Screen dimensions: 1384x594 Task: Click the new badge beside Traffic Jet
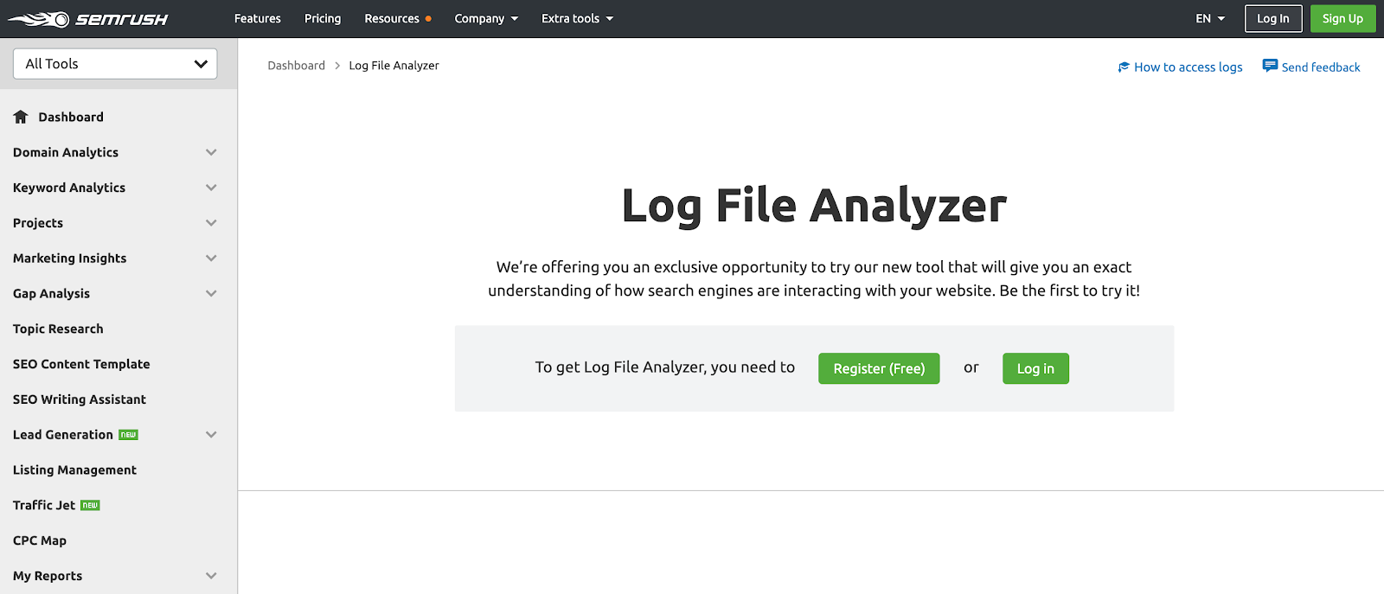(x=91, y=506)
